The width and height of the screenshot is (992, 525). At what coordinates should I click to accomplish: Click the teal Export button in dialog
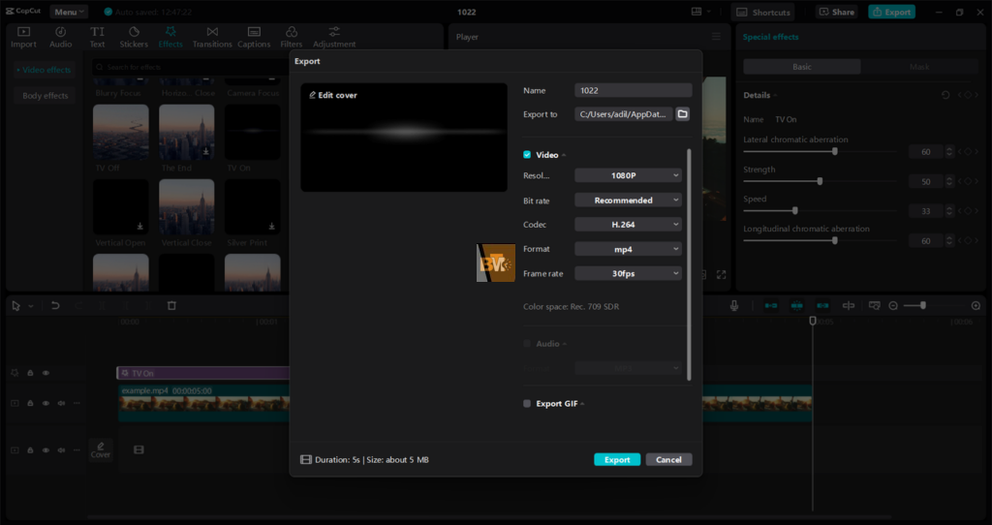coord(616,460)
